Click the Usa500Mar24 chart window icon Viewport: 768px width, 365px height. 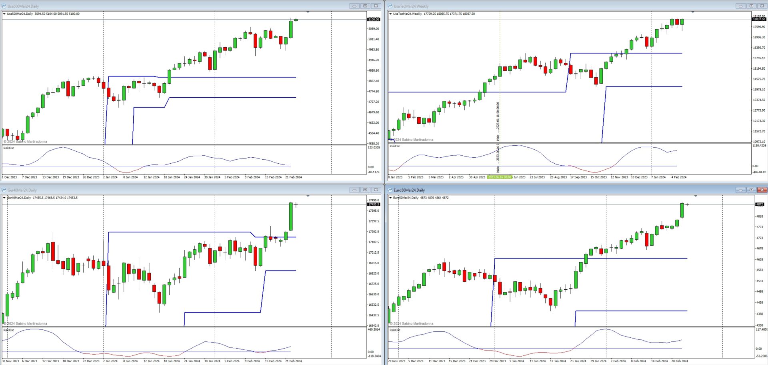point(4,6)
